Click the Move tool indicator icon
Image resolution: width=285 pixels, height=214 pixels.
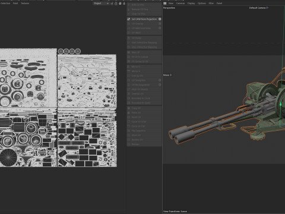tap(170, 75)
